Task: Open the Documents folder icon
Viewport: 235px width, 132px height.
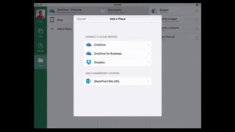Action: 102,11
